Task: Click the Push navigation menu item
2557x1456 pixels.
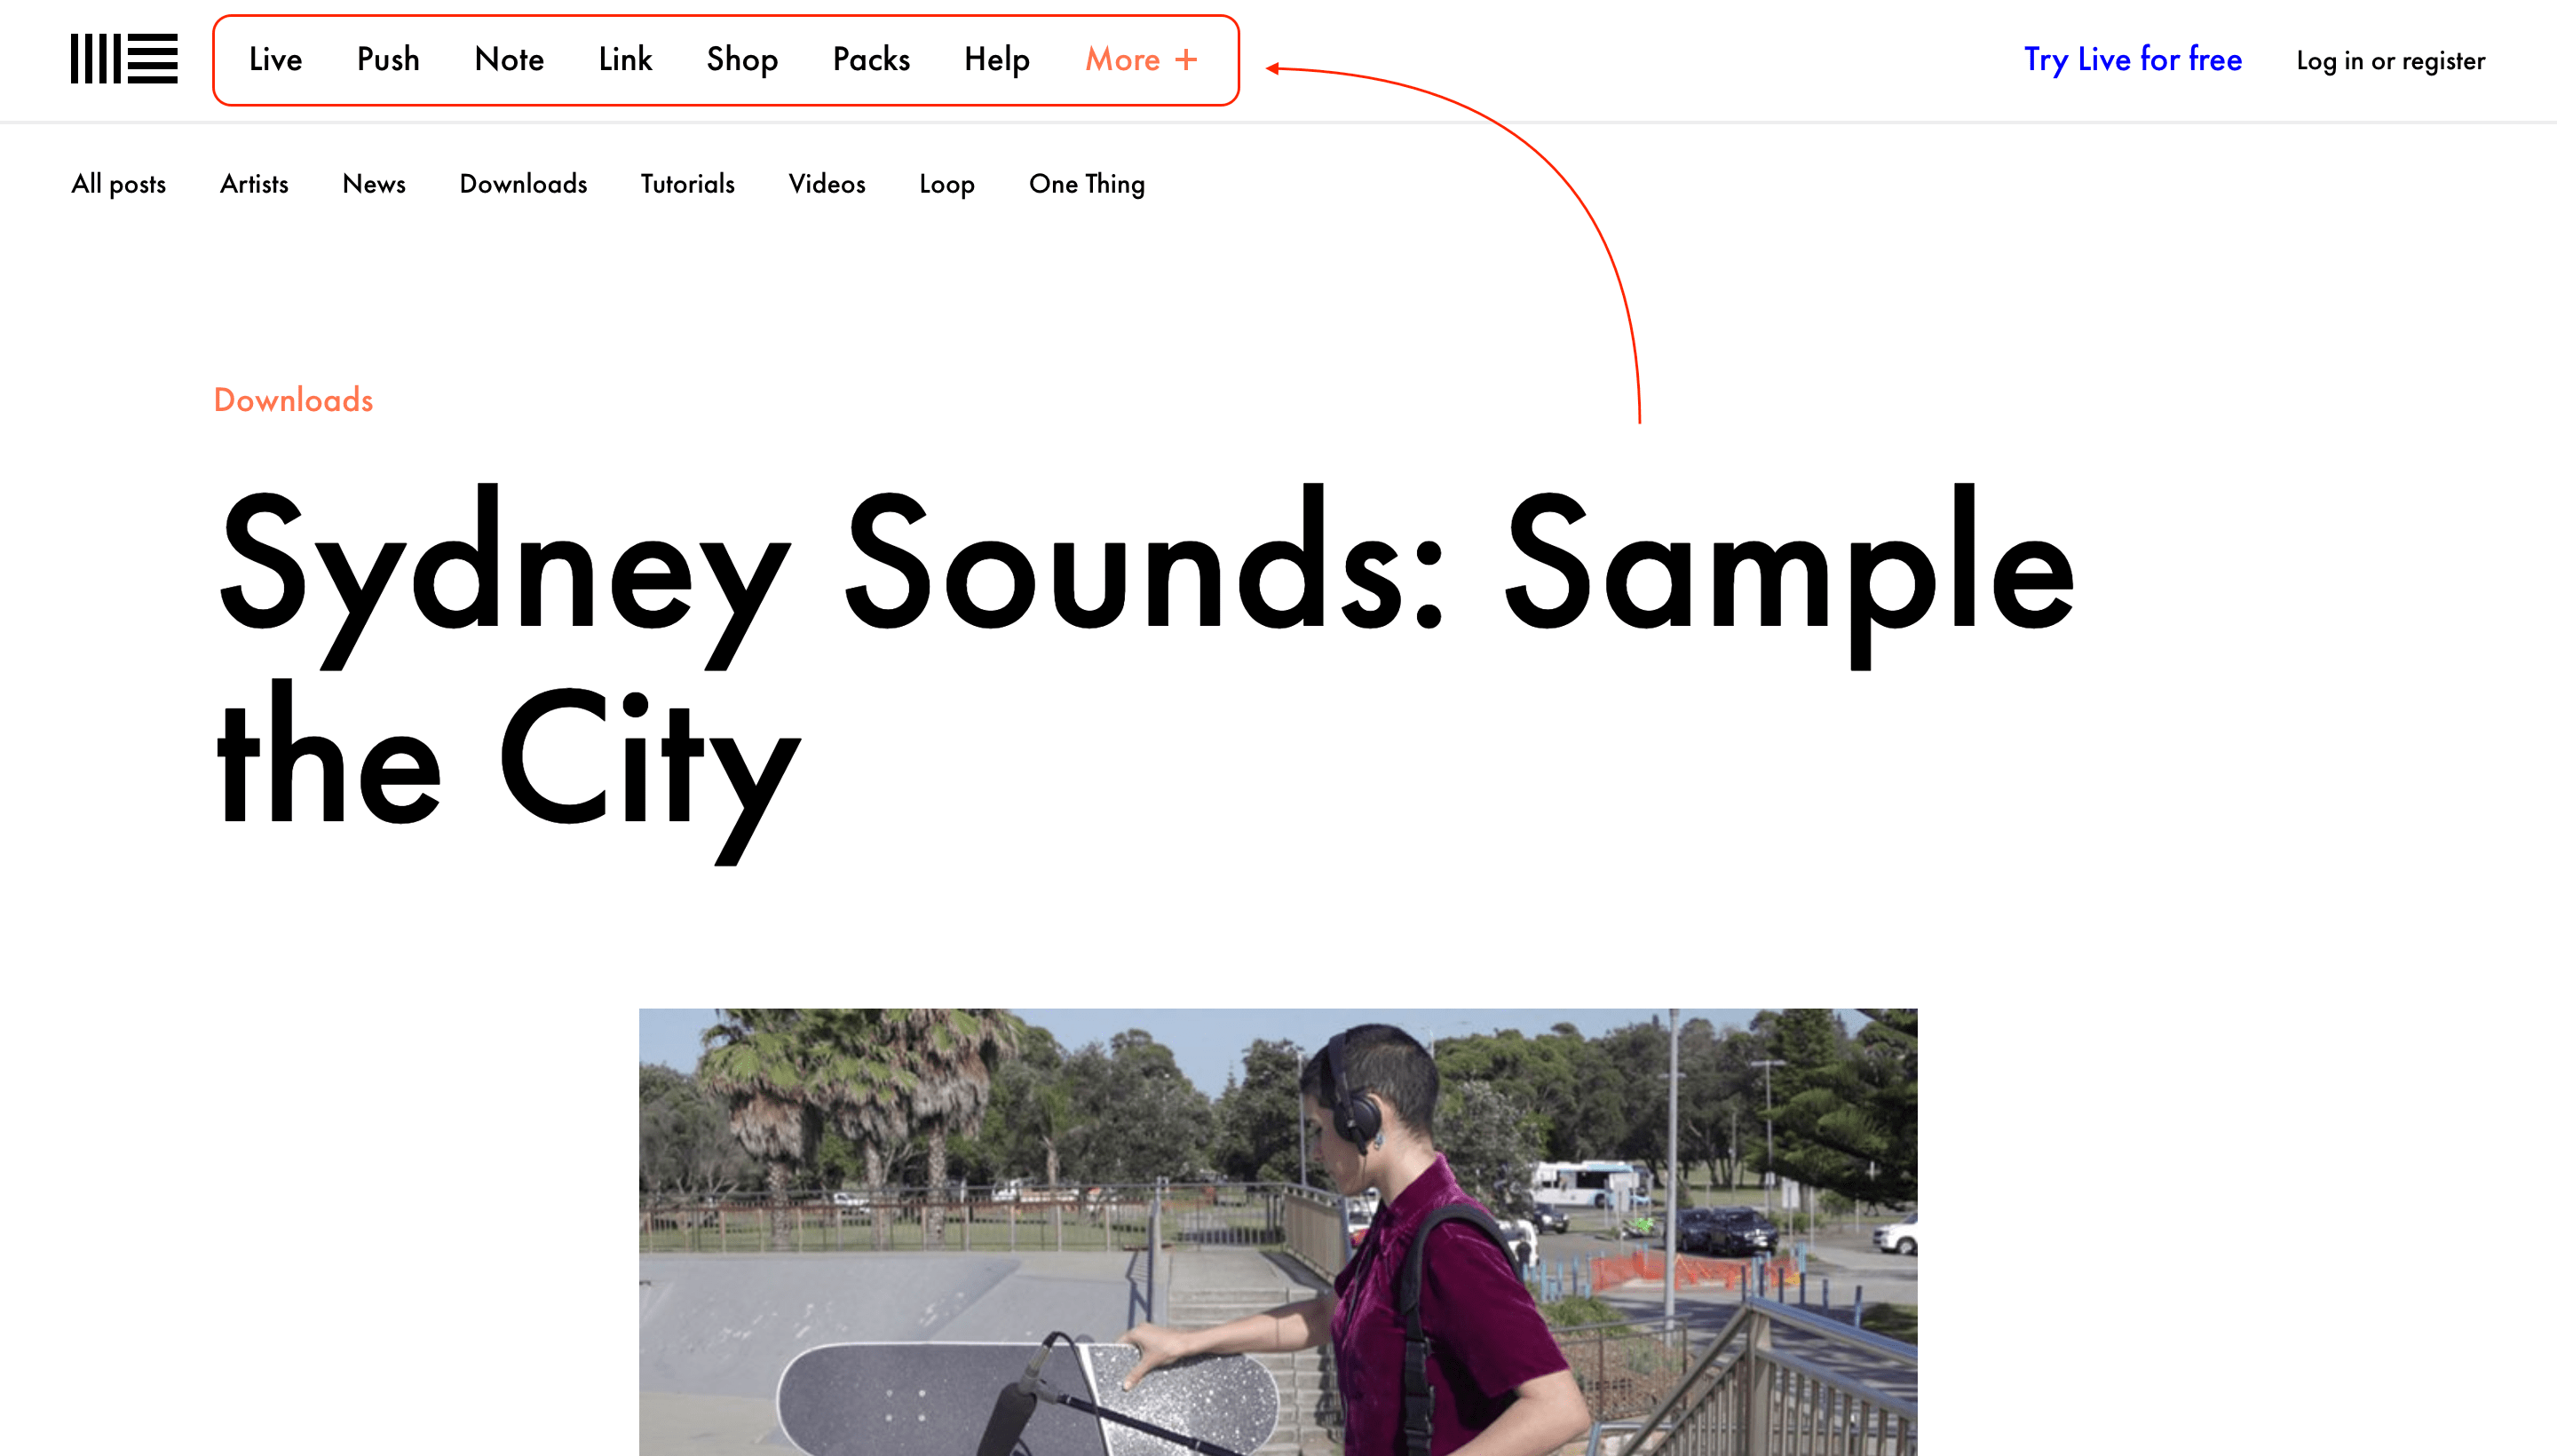Action: click(388, 58)
